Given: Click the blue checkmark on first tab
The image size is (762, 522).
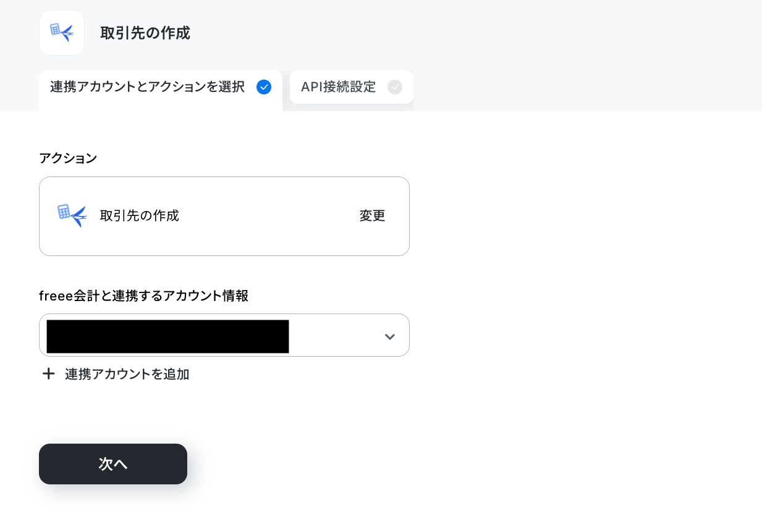Looking at the screenshot, I should [264, 87].
